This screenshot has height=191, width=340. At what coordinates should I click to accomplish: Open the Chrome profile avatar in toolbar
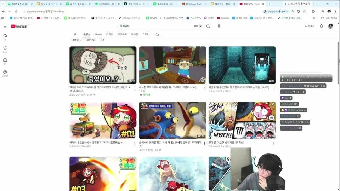click(x=329, y=11)
